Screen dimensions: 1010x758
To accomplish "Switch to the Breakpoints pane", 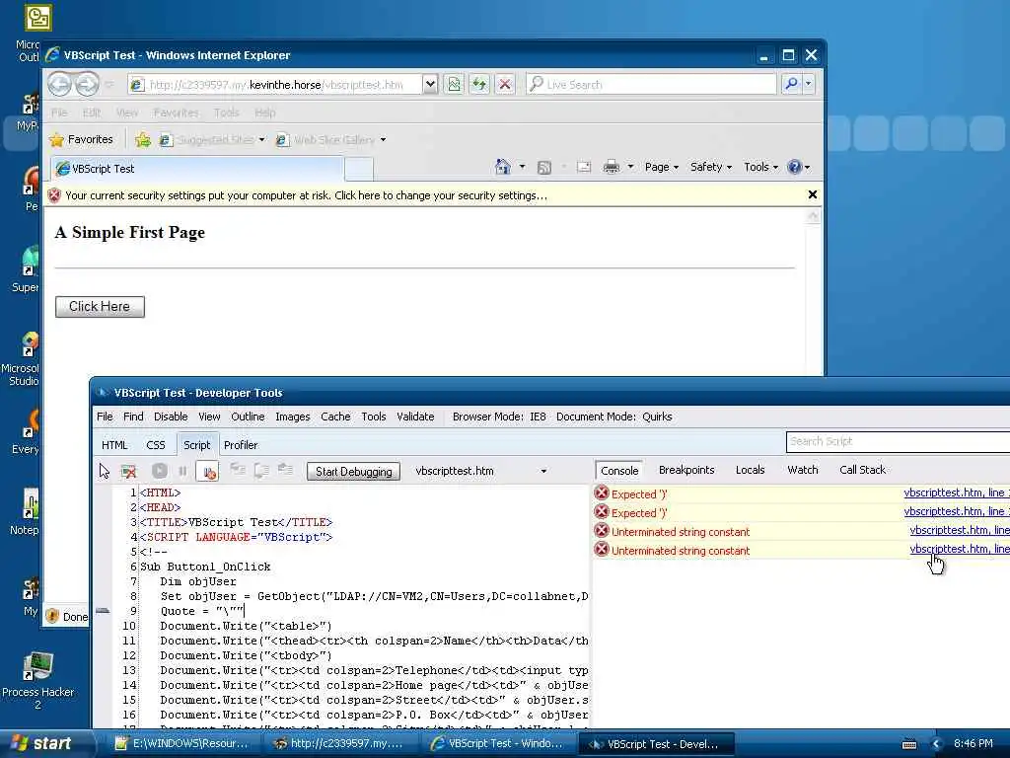I will point(686,470).
